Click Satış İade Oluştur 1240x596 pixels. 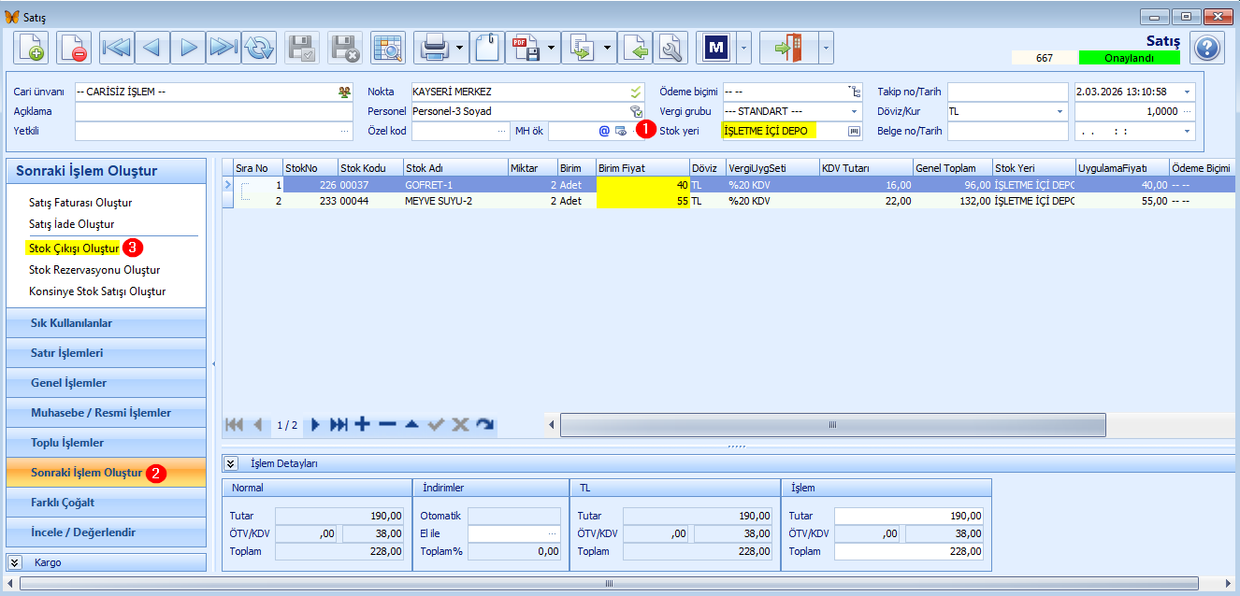[72, 224]
